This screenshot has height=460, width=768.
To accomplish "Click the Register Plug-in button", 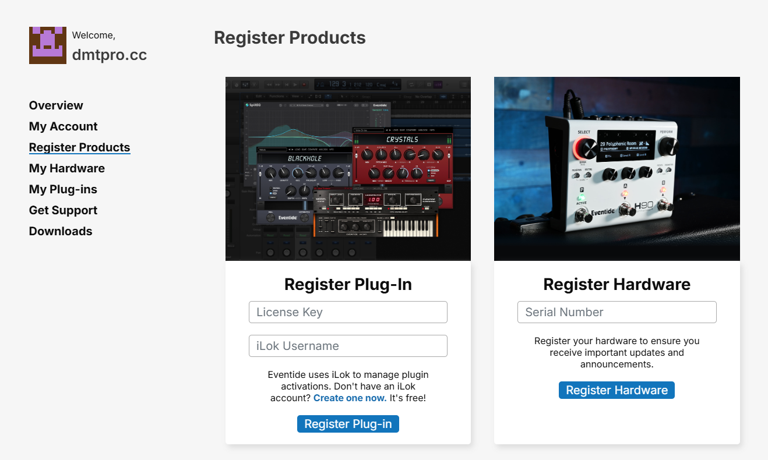I will click(x=348, y=424).
